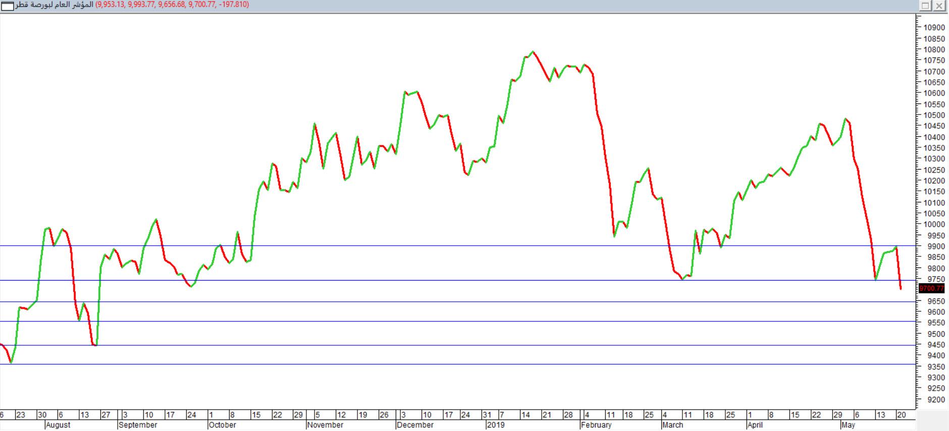The width and height of the screenshot is (949, 431).
Task: Click the red OHLC values in the title bar
Action: (172, 5)
